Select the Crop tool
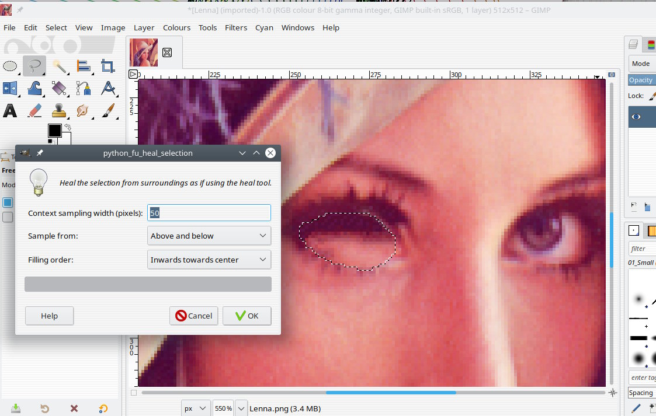The image size is (656, 416). (x=107, y=66)
